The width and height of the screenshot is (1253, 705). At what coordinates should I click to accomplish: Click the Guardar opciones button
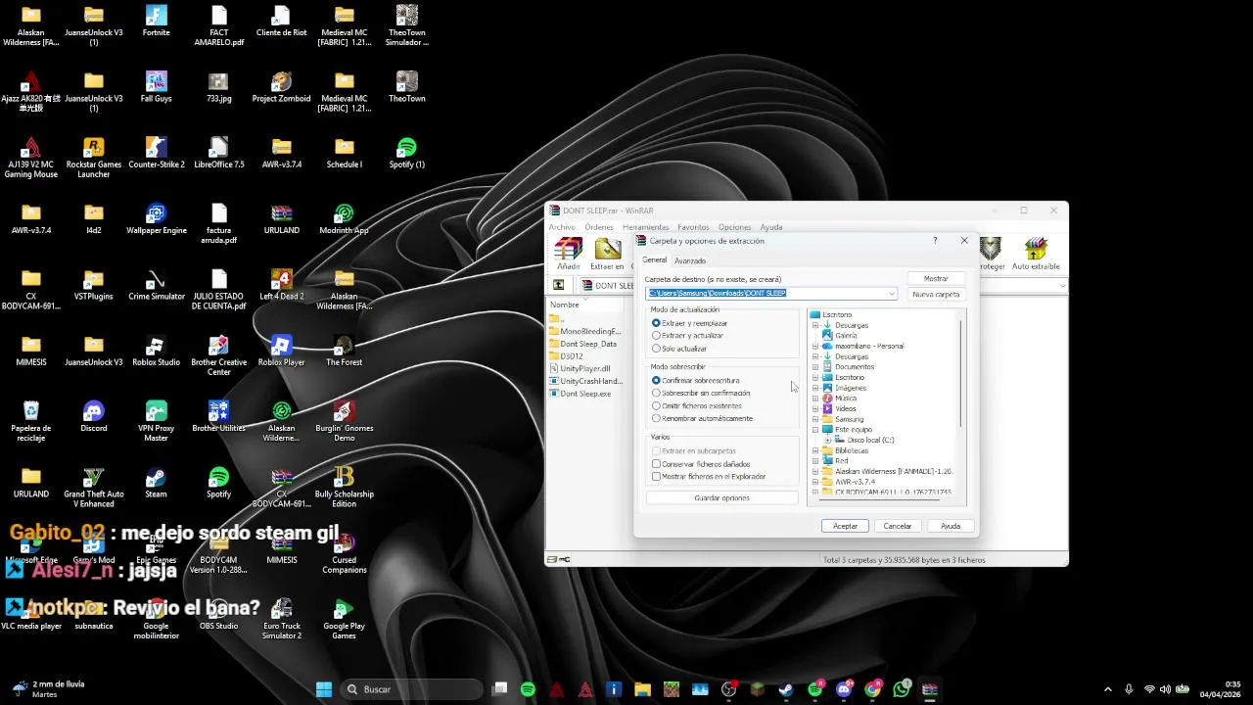click(x=721, y=498)
